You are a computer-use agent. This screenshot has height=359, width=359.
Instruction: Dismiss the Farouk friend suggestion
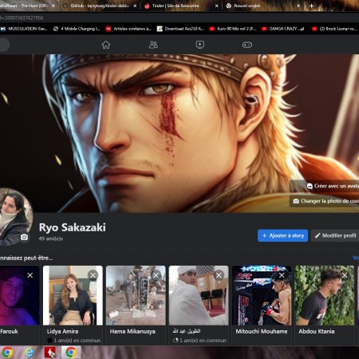pos(30,275)
